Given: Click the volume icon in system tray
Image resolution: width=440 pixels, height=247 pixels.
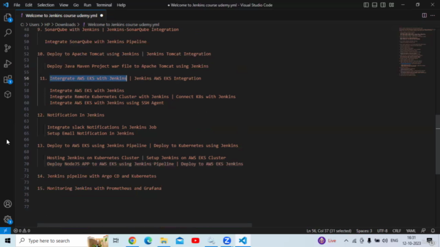Looking at the screenshot, I should (385, 241).
